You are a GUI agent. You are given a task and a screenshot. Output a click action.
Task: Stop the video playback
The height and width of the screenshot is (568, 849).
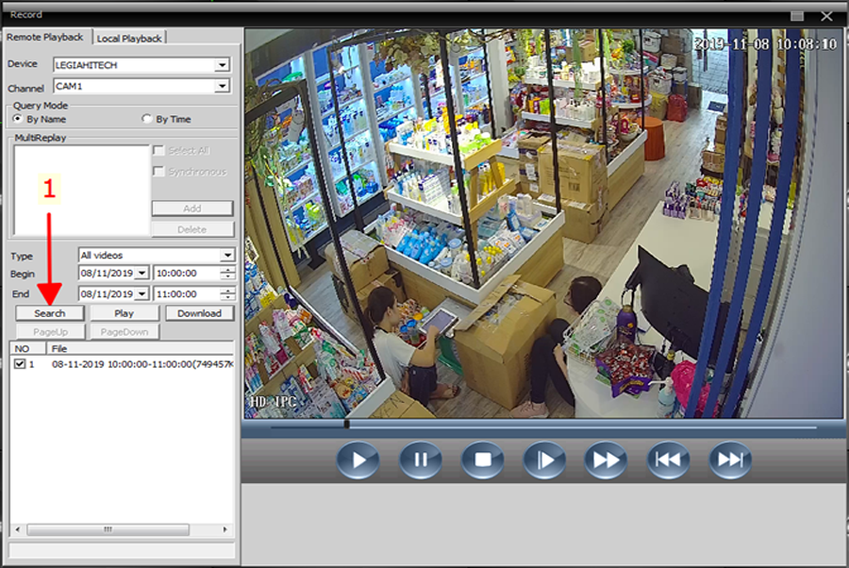click(x=482, y=459)
